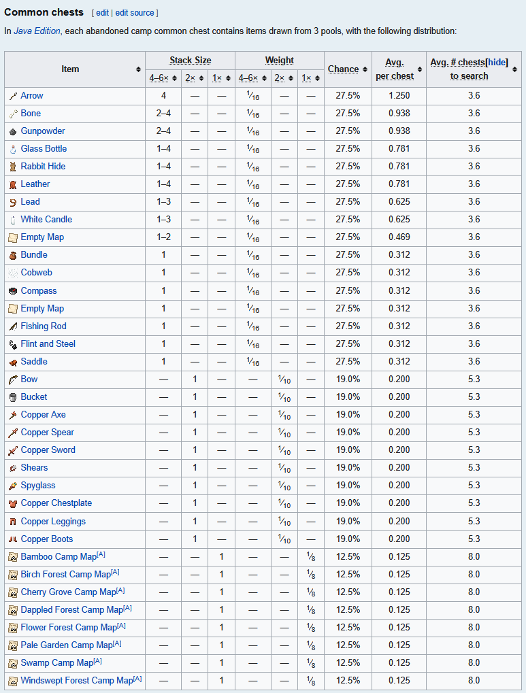This screenshot has width=526, height=693.
Task: Click the Weight header label
Action: click(x=280, y=60)
